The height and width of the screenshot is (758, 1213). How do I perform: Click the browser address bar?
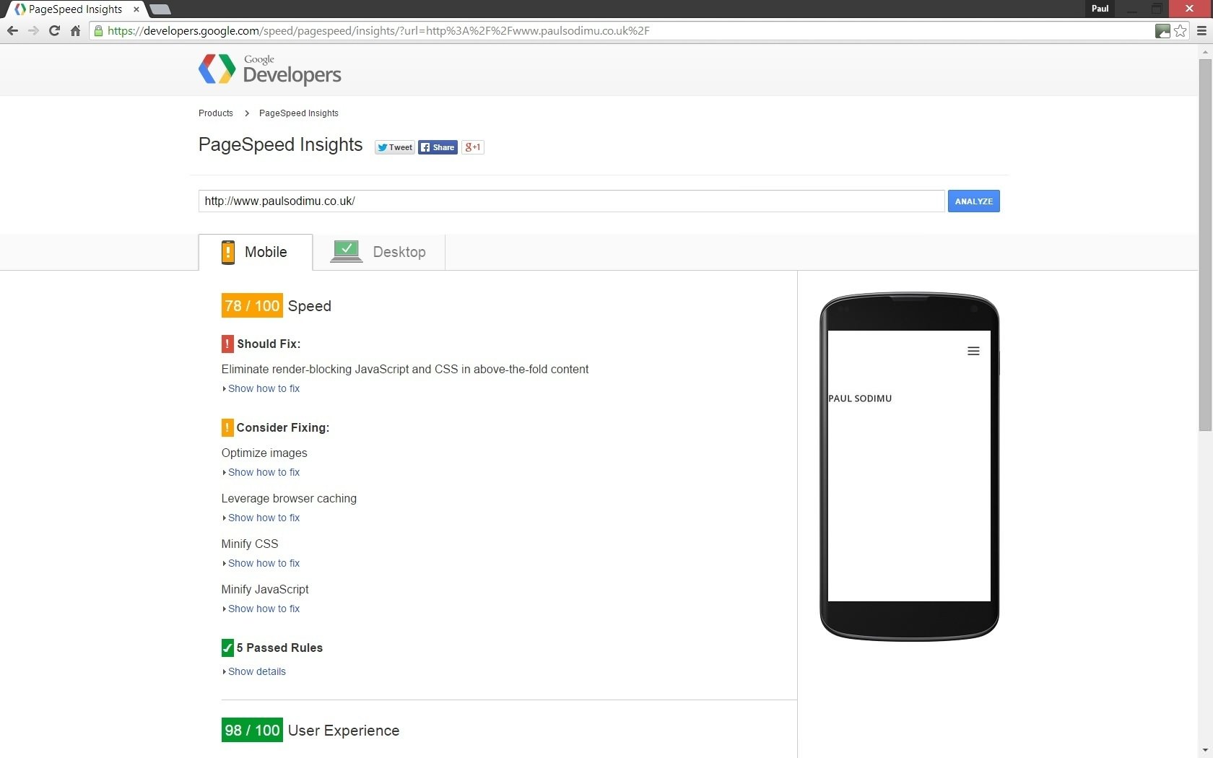(x=621, y=31)
